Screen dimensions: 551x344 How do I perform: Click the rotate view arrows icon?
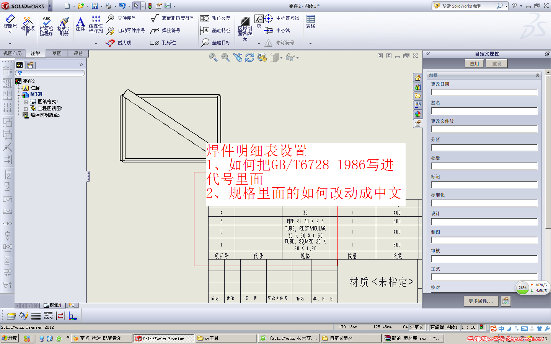pyautogui.click(x=250, y=57)
